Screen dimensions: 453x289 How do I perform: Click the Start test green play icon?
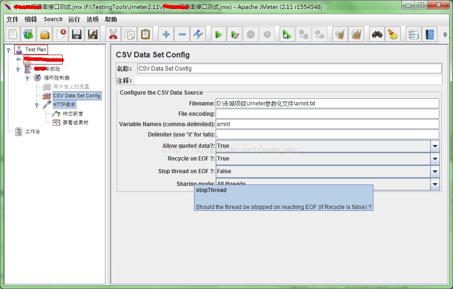[218, 34]
